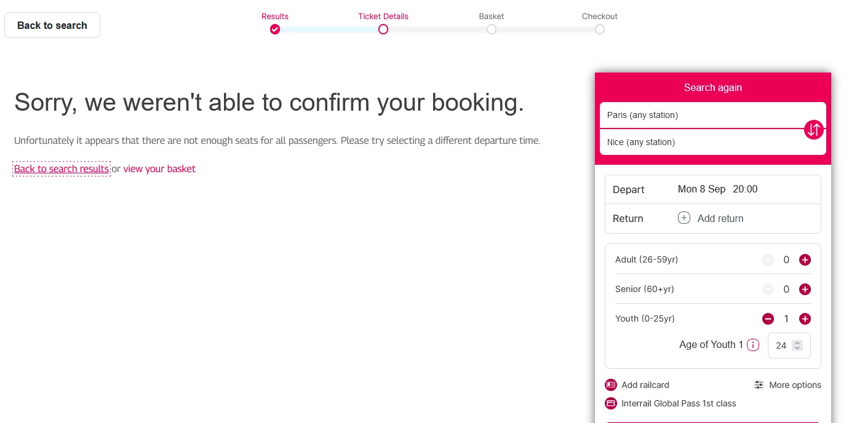This screenshot has height=423, width=849.
Task: Select the Ticket Details step
Action: (x=383, y=29)
